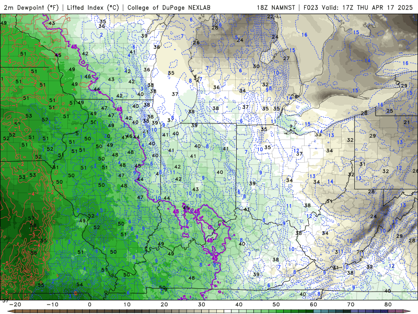Click the black '56' dewpoint value on map
418x314 pixels.
pos(33,253)
